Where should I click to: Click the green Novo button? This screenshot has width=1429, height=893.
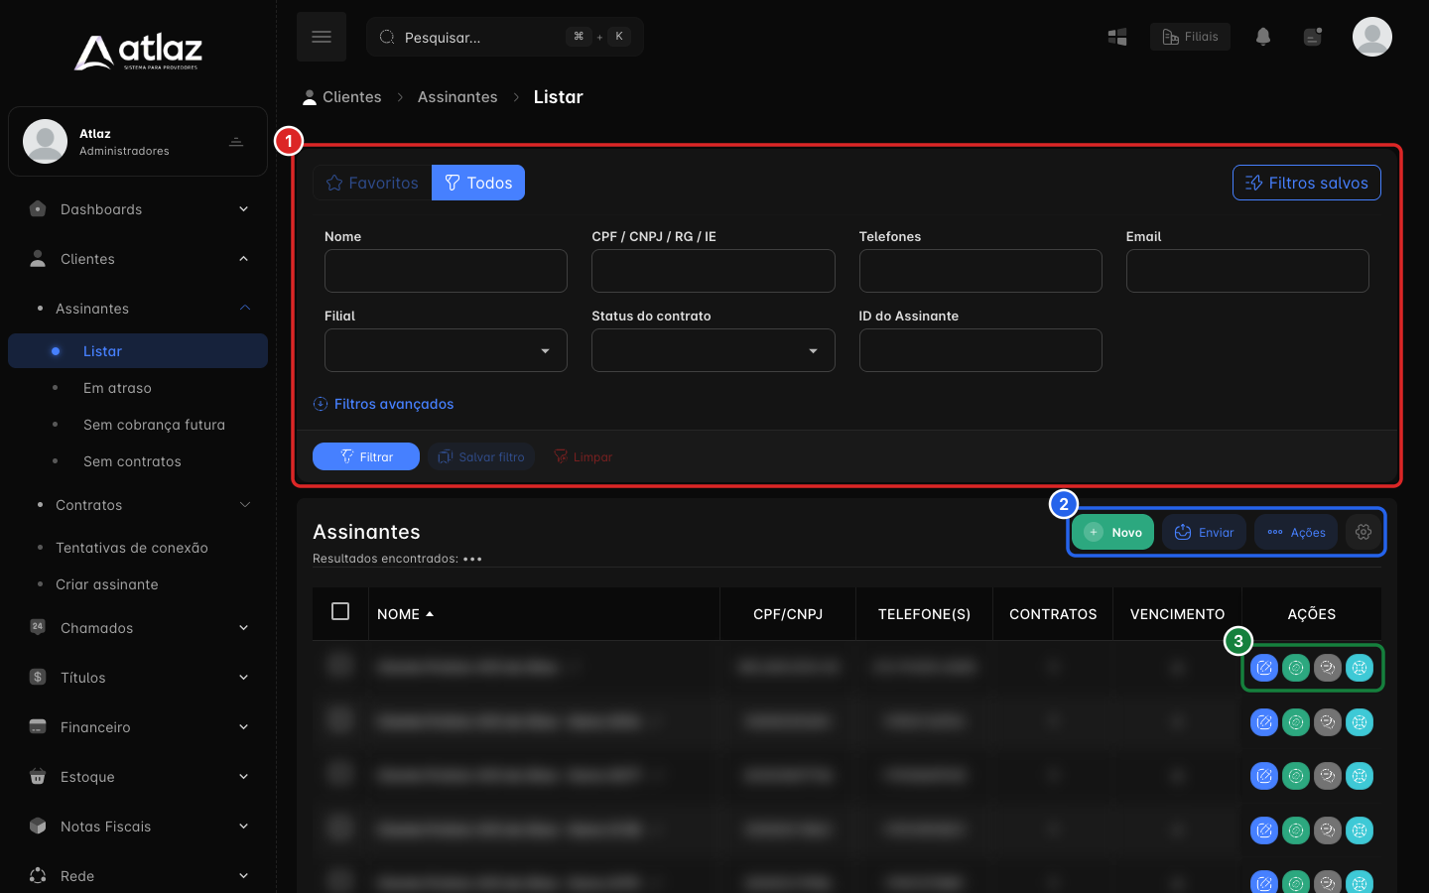(1112, 532)
